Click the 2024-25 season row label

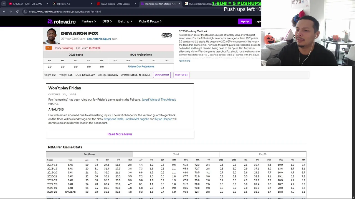(x=52, y=192)
